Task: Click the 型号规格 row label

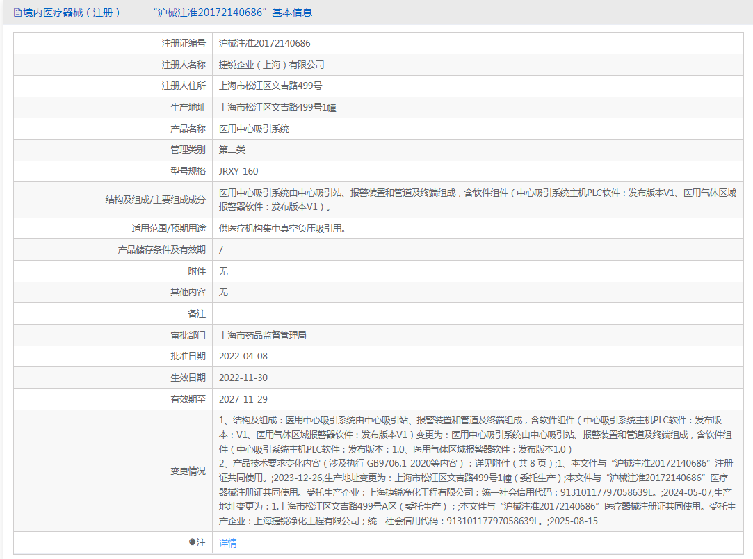Action: (x=188, y=171)
